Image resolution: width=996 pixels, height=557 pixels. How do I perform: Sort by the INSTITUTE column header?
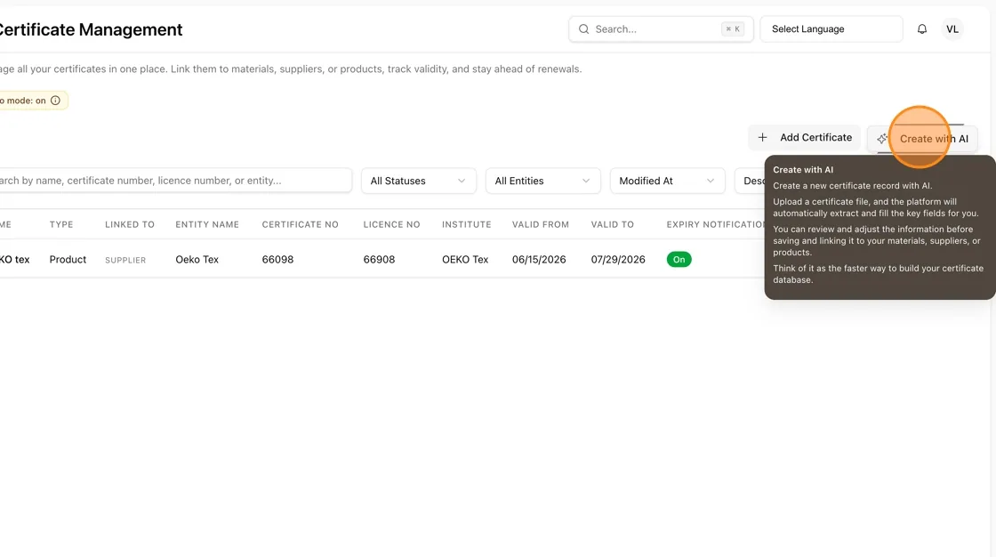point(466,224)
